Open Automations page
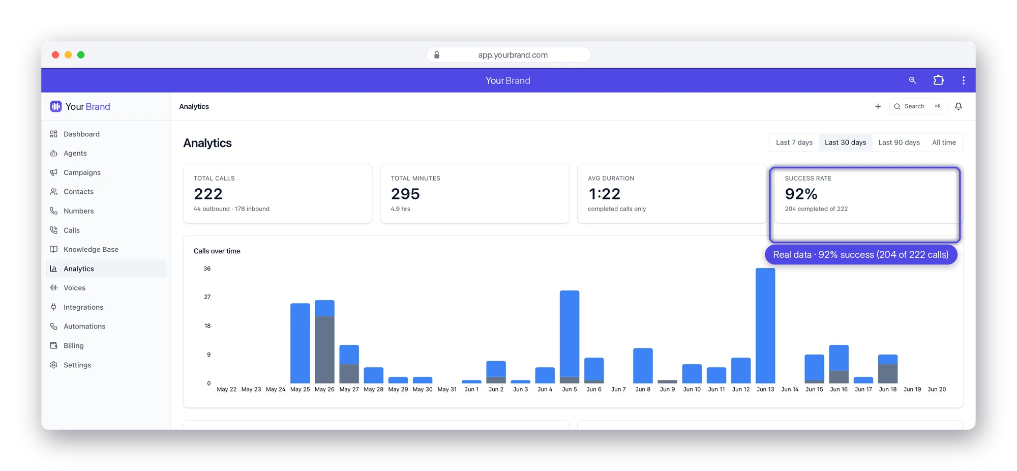Screen dimensions: 1017x471 (x=106, y=327)
